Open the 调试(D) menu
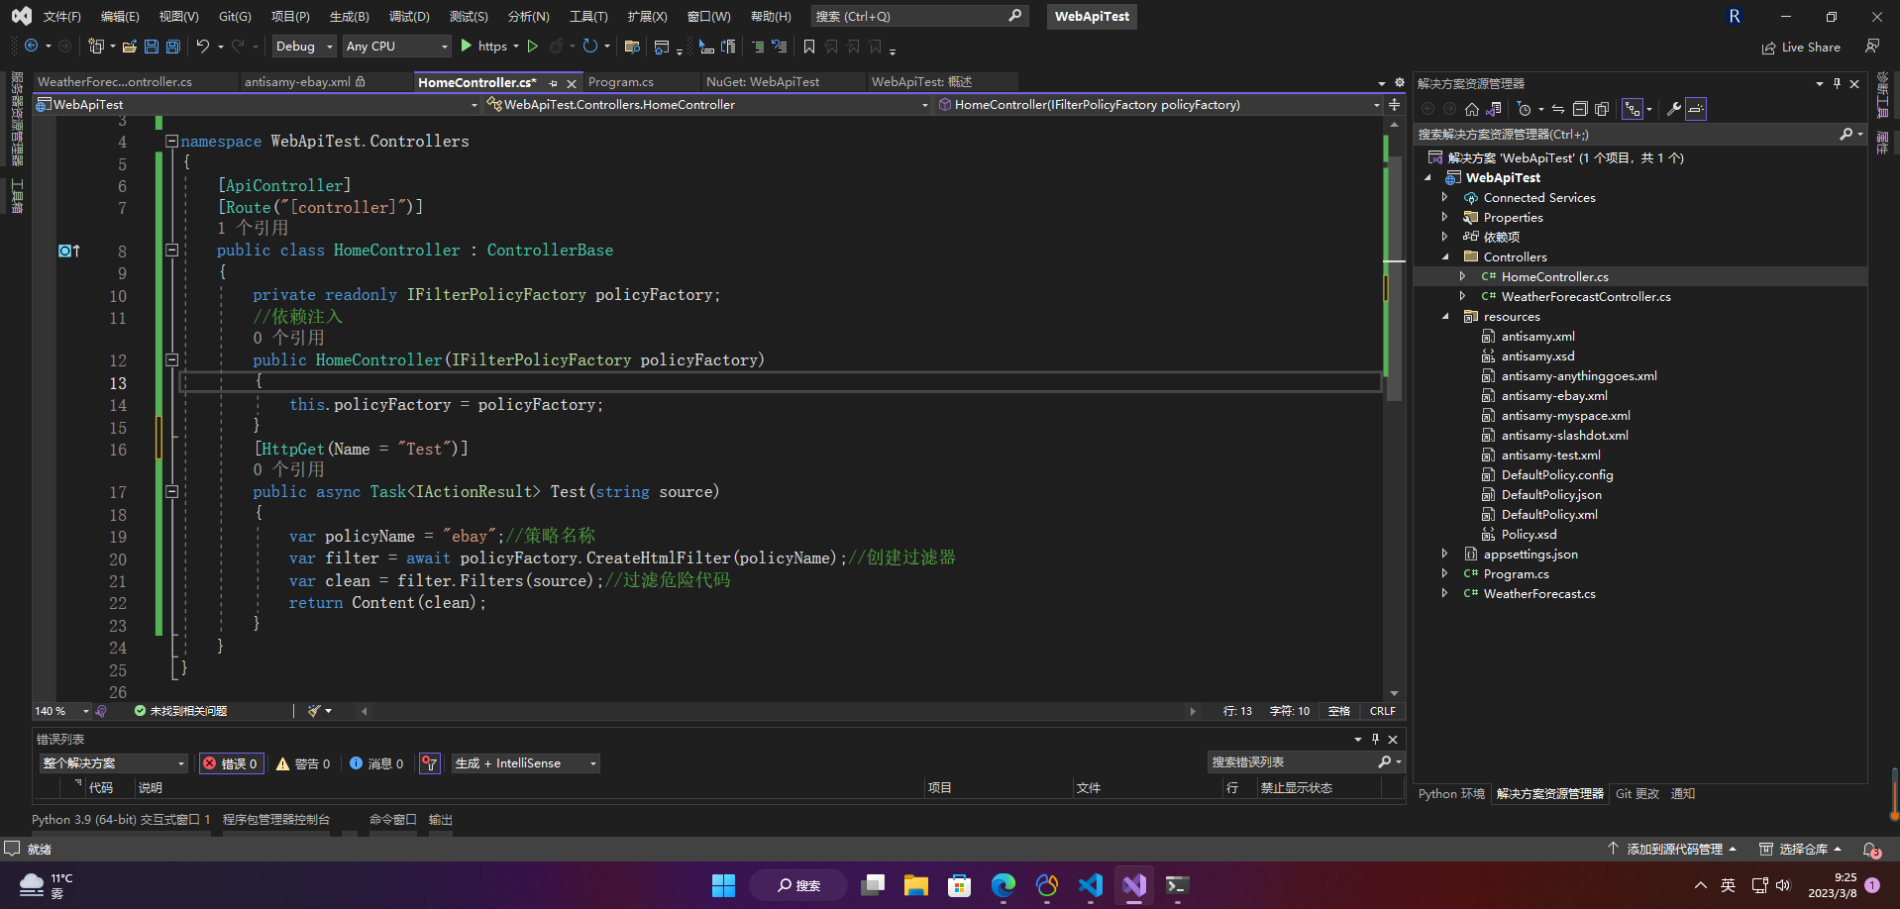The image size is (1900, 909). (409, 17)
